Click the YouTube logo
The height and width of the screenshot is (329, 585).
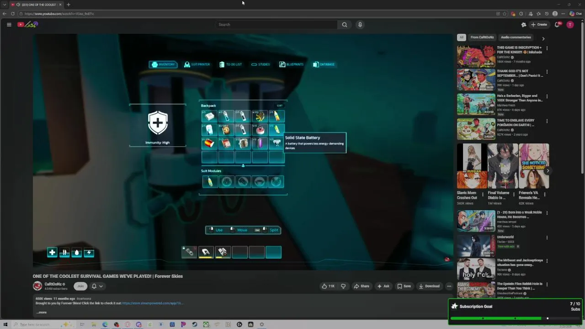27,25
